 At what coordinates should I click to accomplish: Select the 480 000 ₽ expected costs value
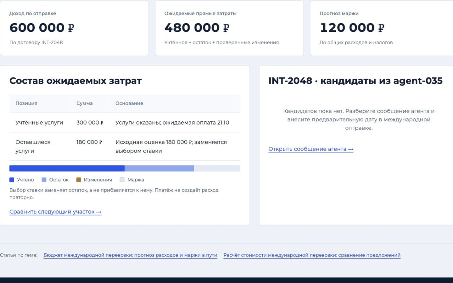pos(197,28)
